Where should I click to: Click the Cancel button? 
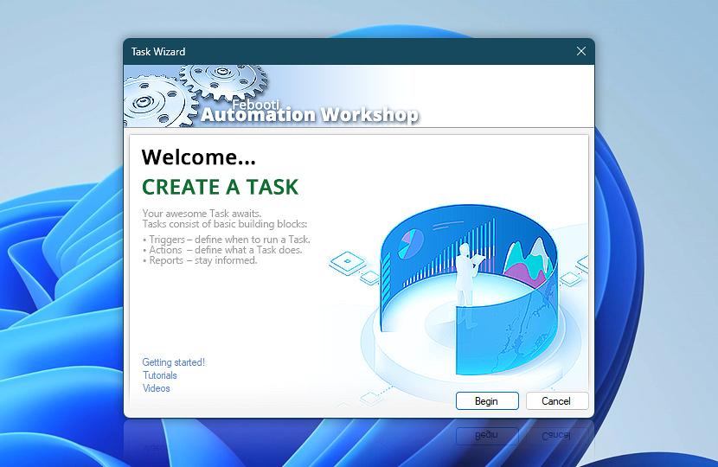[556, 401]
